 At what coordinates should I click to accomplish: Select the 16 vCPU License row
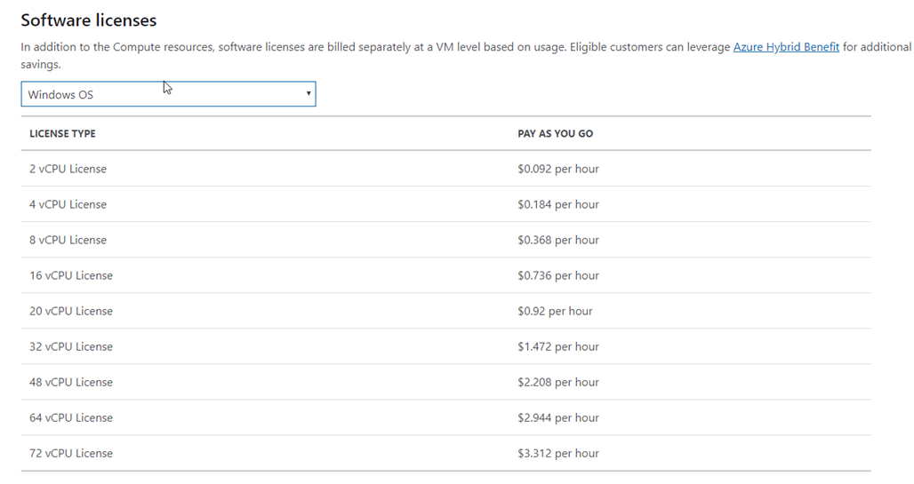pyautogui.click(x=446, y=275)
